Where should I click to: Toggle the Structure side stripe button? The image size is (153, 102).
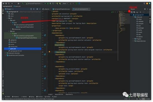tap(3, 74)
